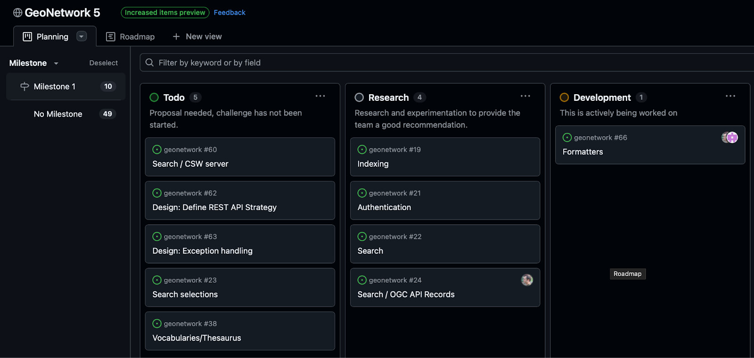Click the Todo item count badge 5
The image size is (754, 358).
pyautogui.click(x=195, y=98)
